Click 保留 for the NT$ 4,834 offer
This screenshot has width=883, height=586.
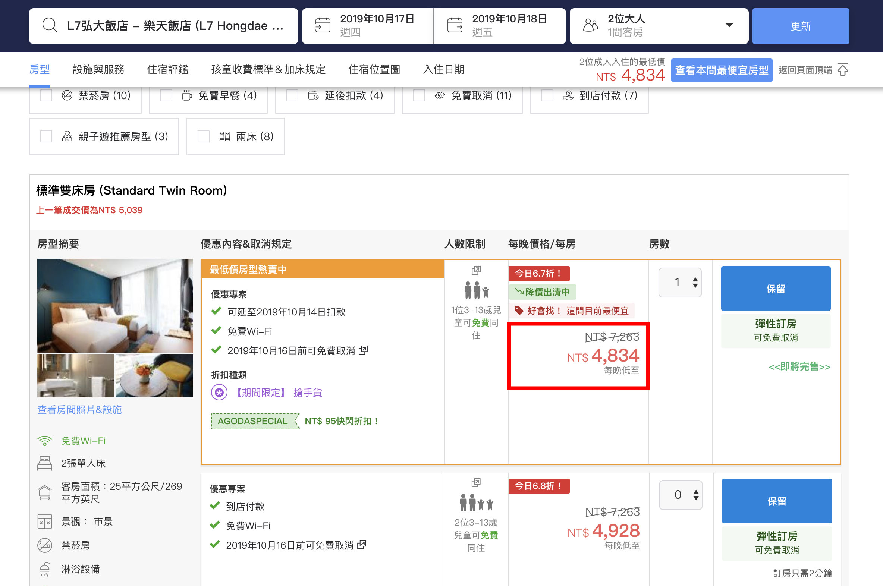776,289
